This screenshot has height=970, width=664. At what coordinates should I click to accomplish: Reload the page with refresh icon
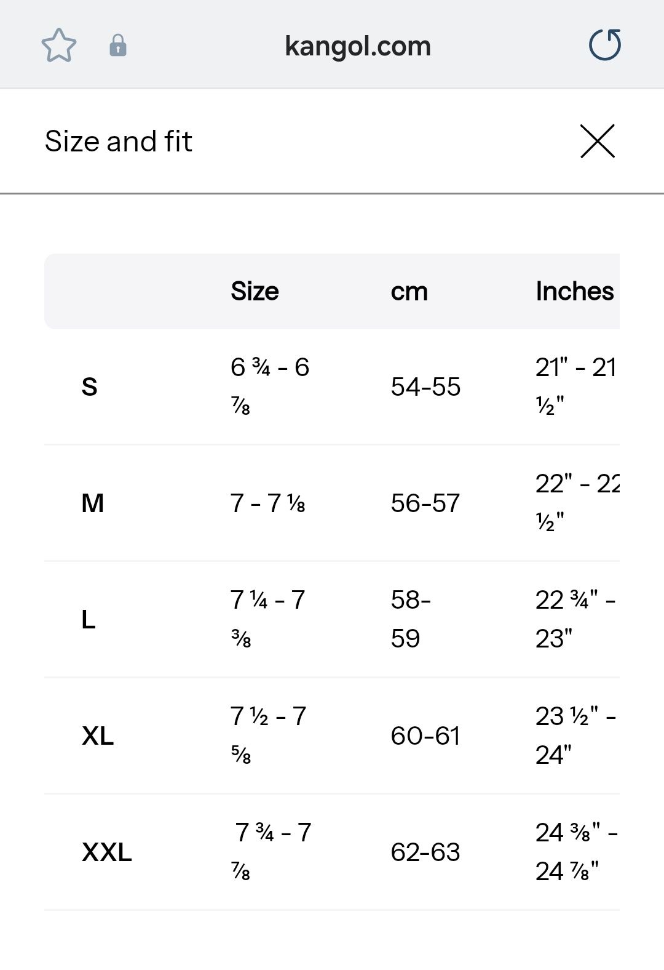point(605,45)
